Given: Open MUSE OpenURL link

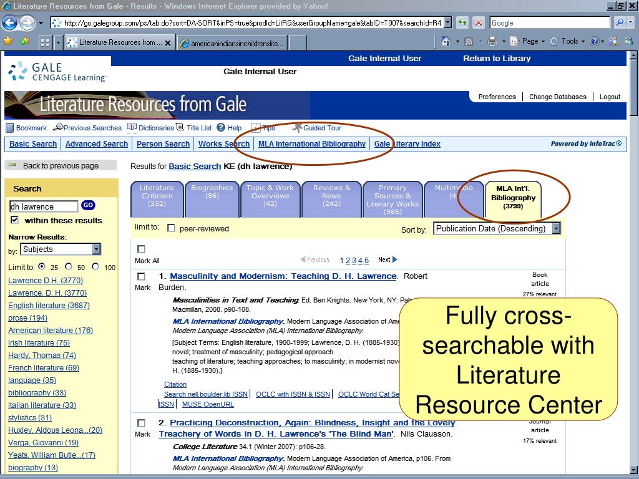Looking at the screenshot, I should 208,404.
